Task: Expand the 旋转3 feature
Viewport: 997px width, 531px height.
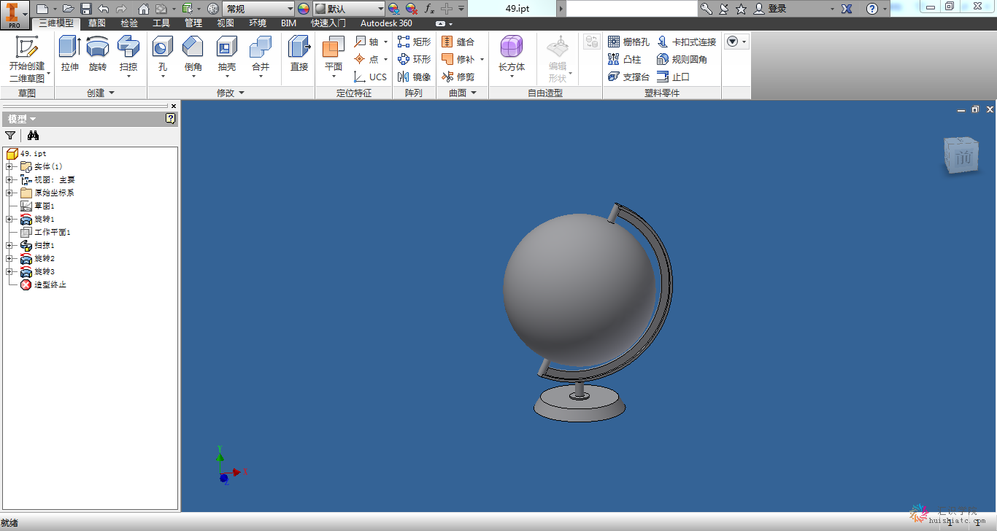Action: (9, 271)
